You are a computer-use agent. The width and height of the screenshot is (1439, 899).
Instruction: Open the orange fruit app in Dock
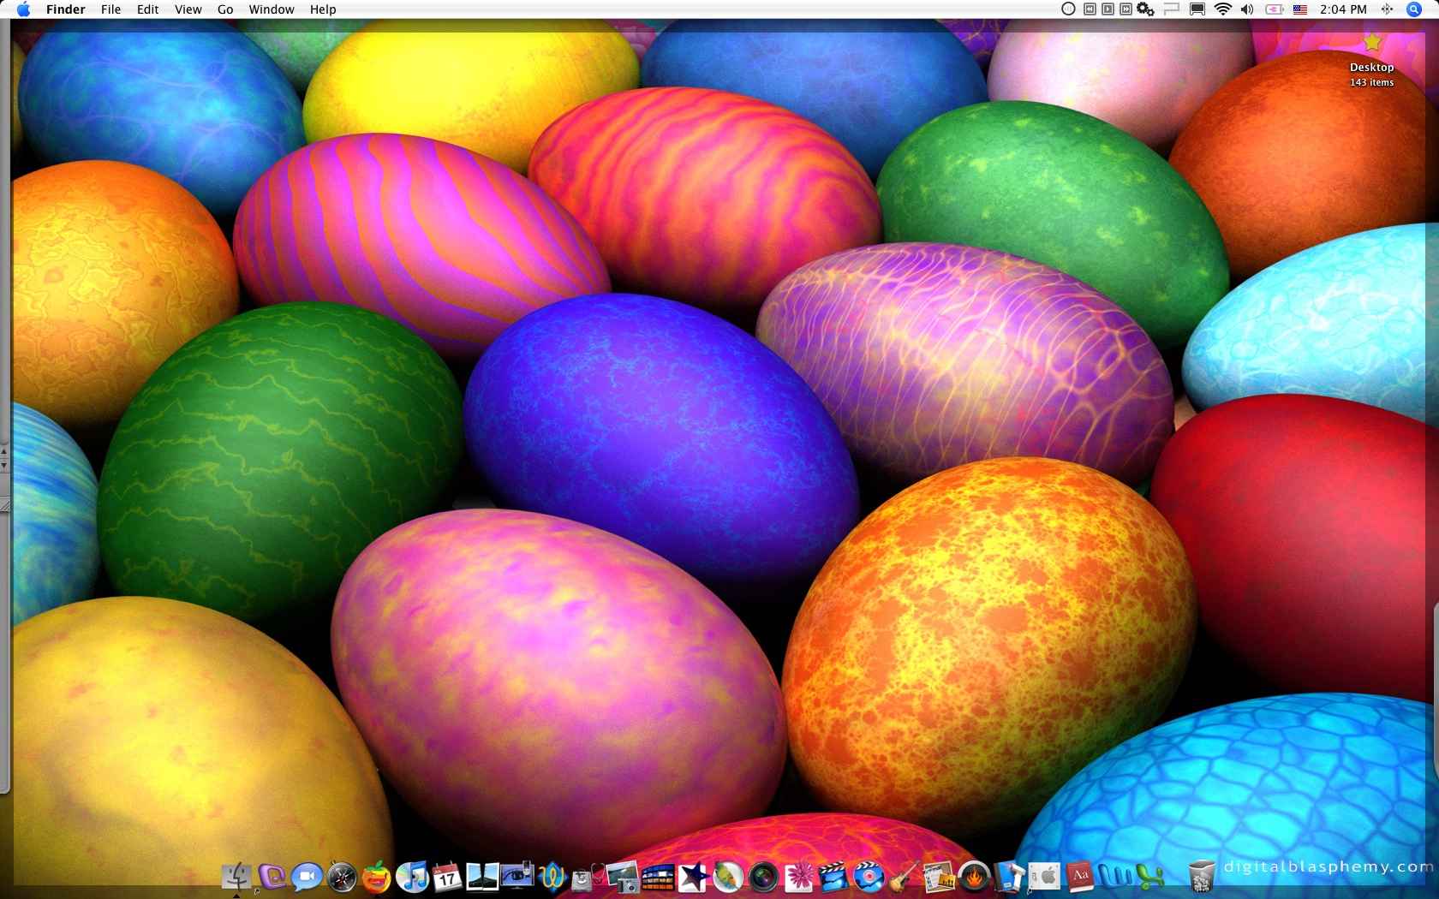(377, 877)
